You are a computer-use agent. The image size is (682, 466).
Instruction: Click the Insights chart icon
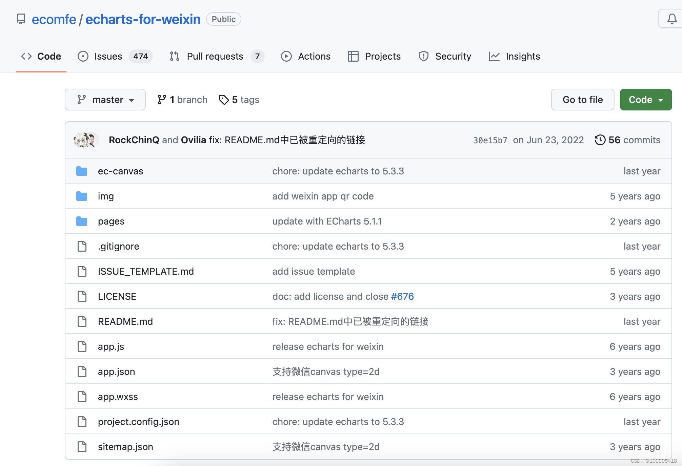[x=493, y=56]
